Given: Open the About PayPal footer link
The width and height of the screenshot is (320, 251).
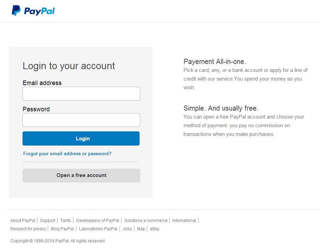Looking at the screenshot, I should coord(23,221).
